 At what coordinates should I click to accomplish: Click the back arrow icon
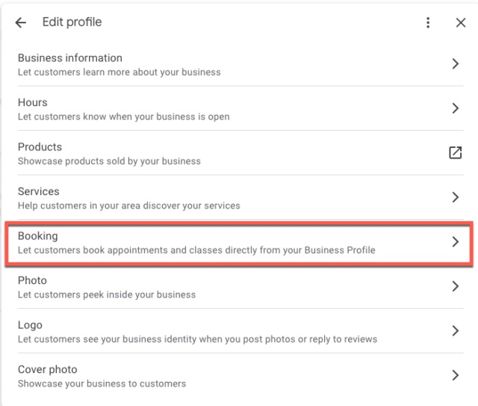point(20,23)
